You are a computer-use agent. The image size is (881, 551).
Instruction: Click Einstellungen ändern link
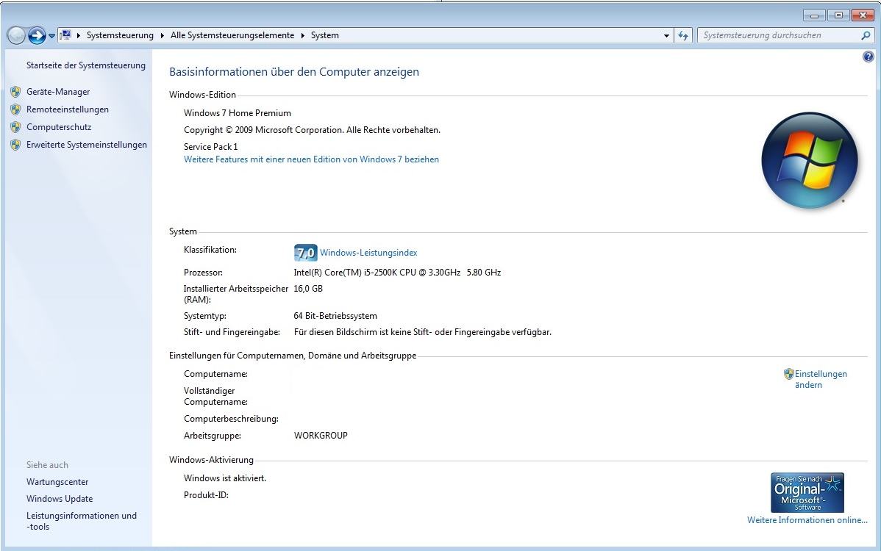820,379
